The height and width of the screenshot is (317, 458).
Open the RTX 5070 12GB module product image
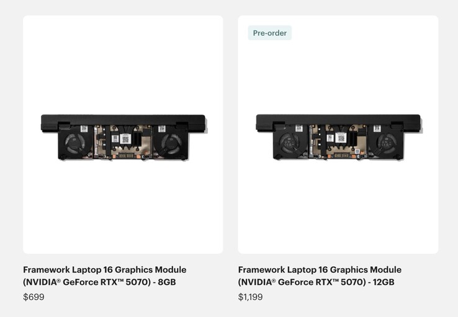338,134
